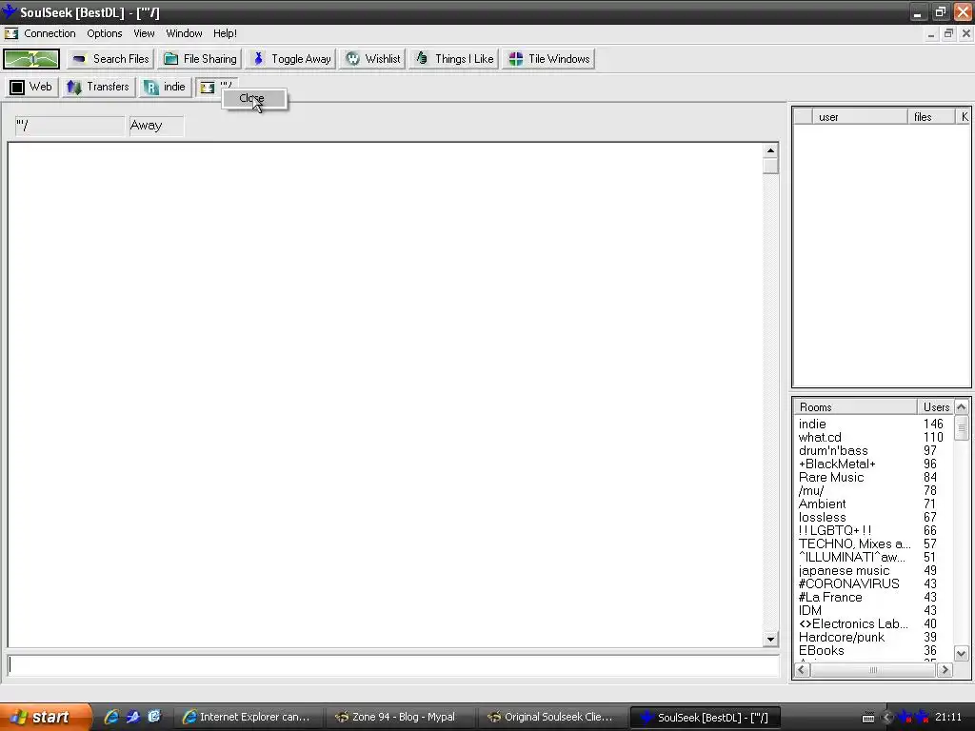Restore the inner MDI child window

(x=948, y=33)
